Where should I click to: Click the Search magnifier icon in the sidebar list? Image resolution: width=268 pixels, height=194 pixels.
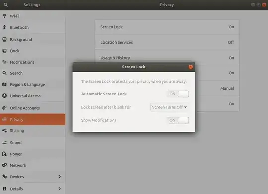(4, 73)
